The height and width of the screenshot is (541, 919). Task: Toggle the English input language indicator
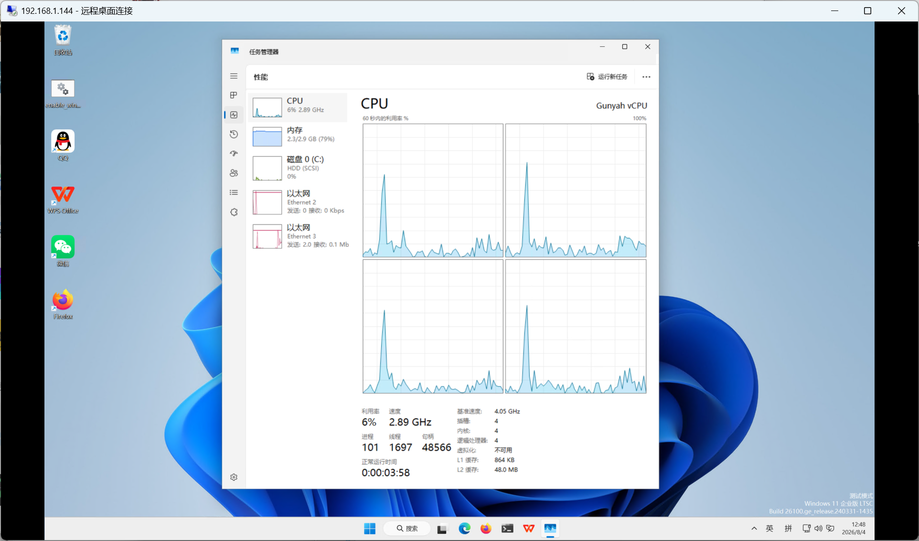coord(769,529)
